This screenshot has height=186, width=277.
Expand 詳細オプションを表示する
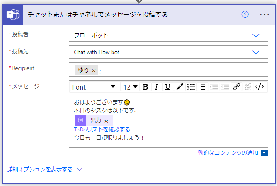pos(40,170)
